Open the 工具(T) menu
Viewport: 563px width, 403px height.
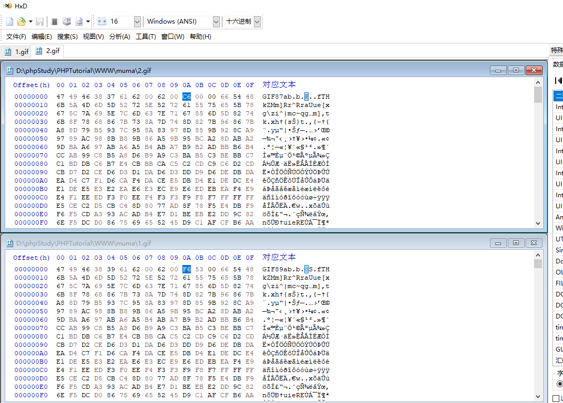pyautogui.click(x=146, y=37)
